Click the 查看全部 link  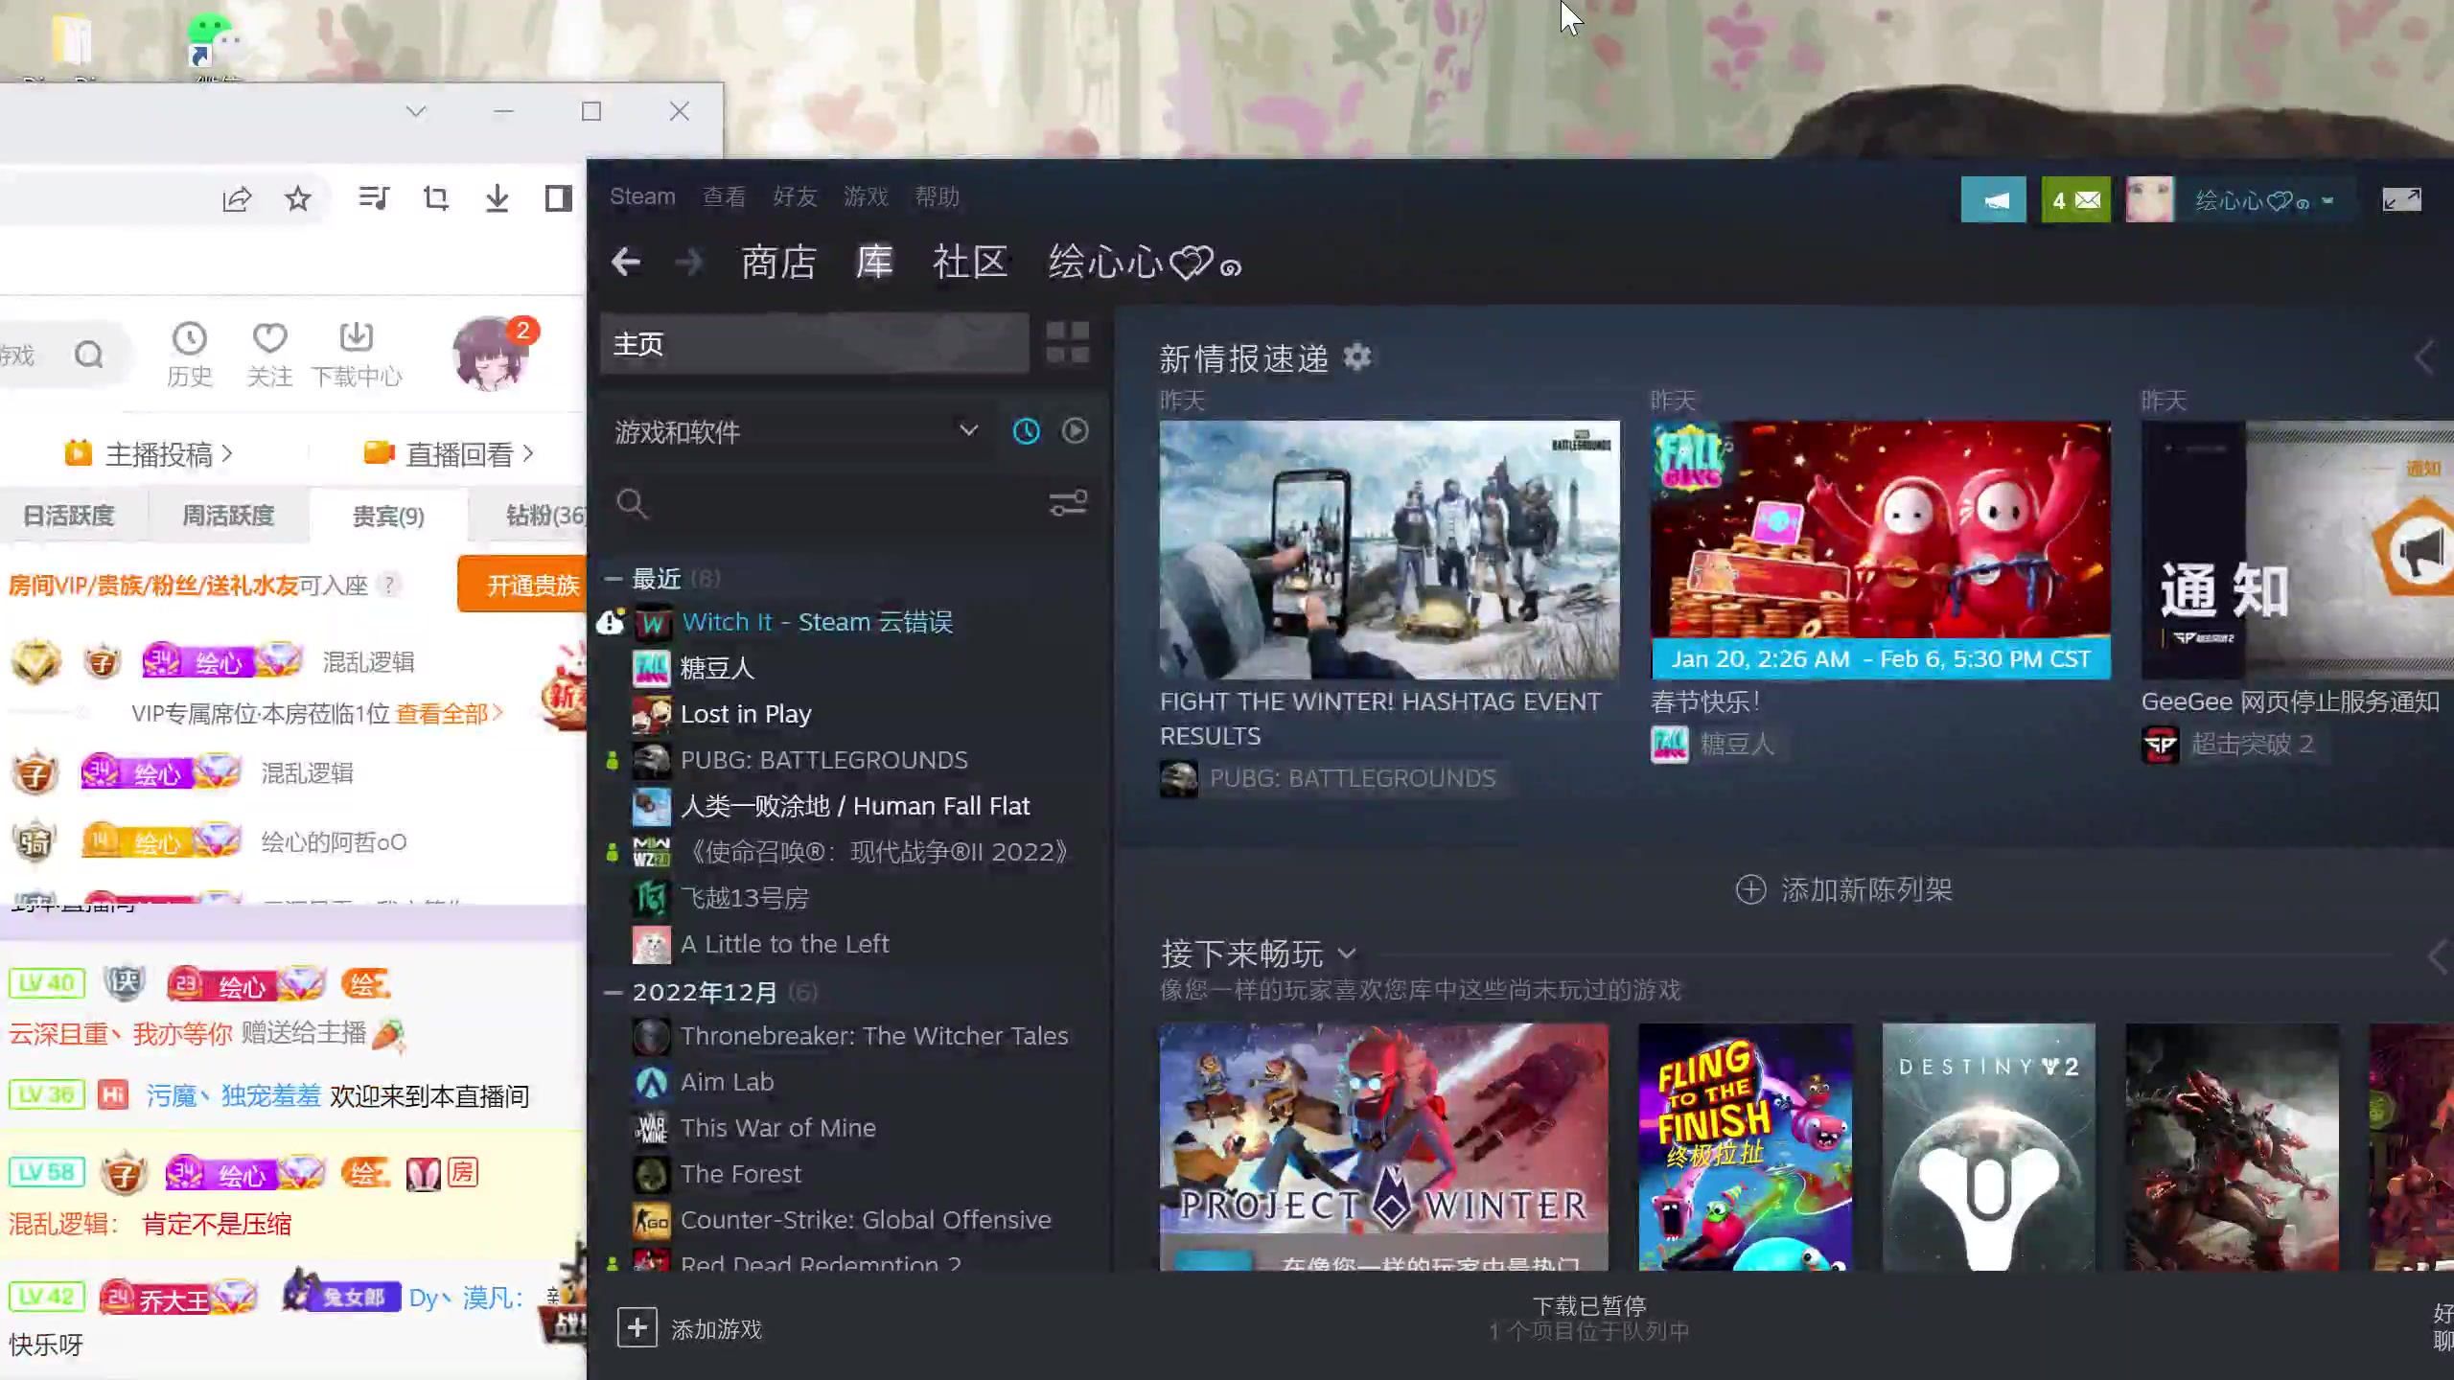[x=449, y=714]
